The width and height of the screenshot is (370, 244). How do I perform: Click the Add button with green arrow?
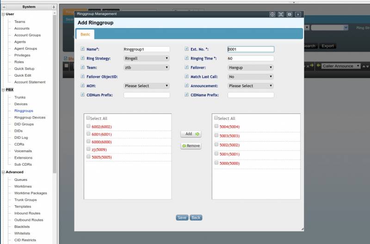point(191,134)
